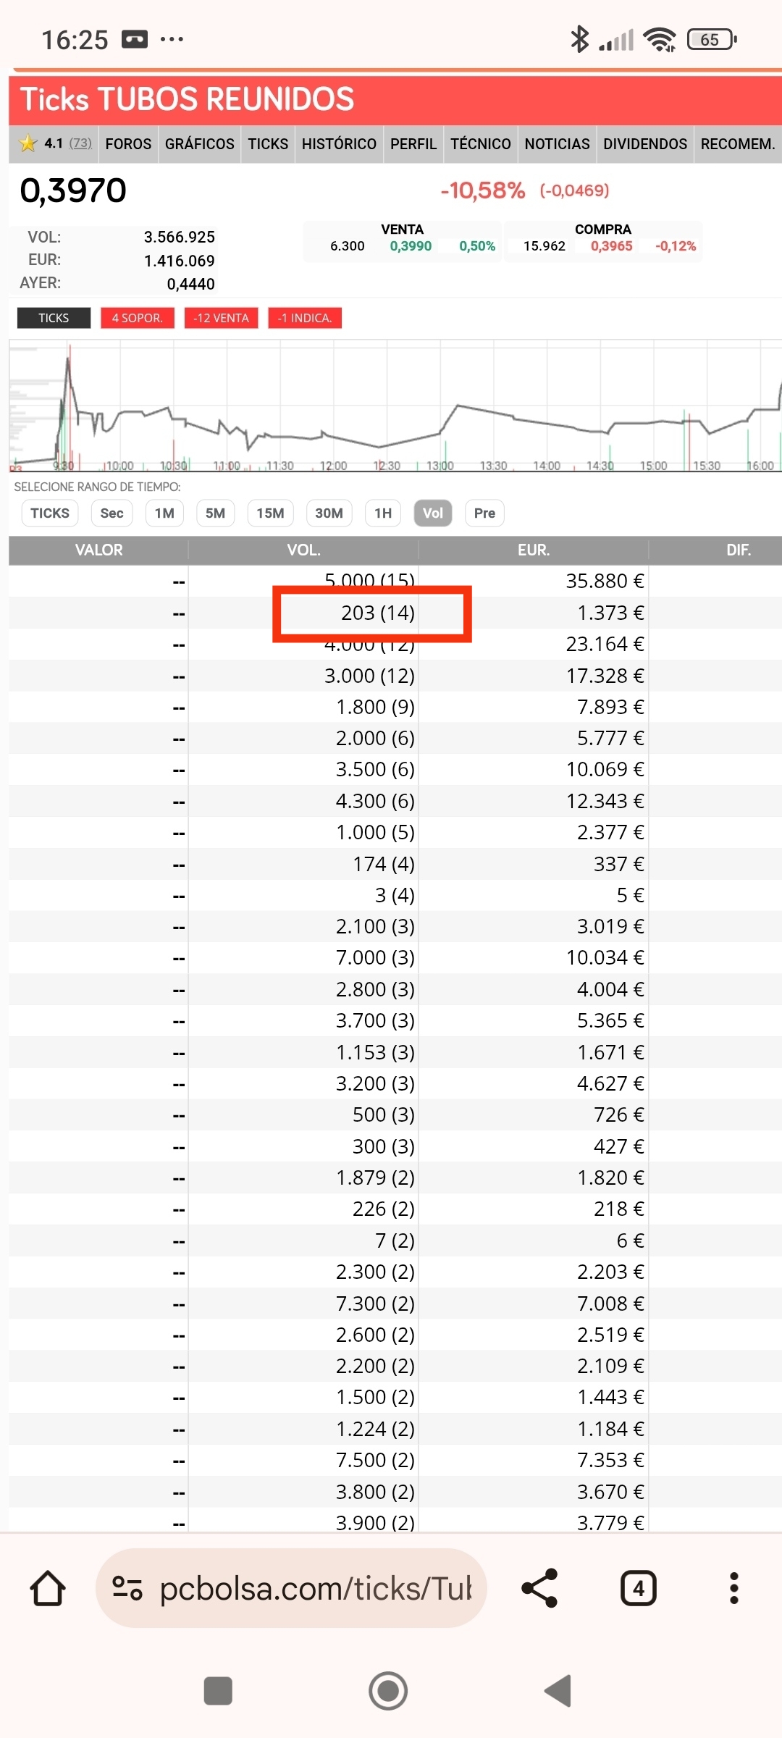Select the 30M time range option
Image resolution: width=782 pixels, height=1738 pixels.
pos(329,513)
